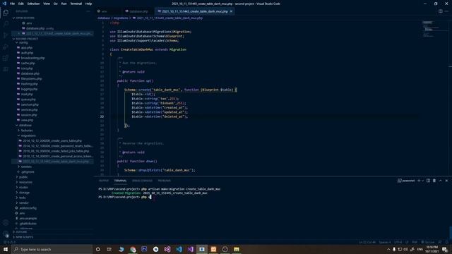The height and width of the screenshot is (254, 452).
Task: Open the Selection menu
Action: tap(33, 4)
